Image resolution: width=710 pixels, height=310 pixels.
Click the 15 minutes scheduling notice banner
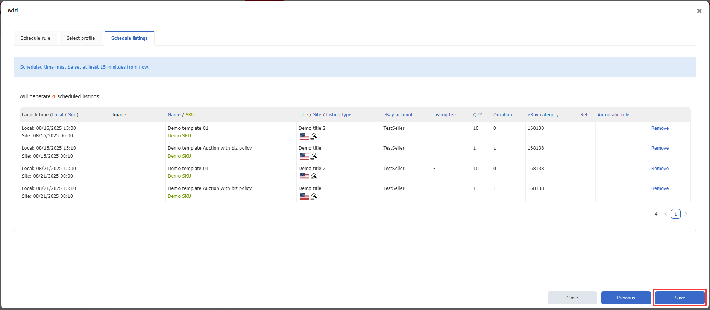pyautogui.click(x=355, y=67)
